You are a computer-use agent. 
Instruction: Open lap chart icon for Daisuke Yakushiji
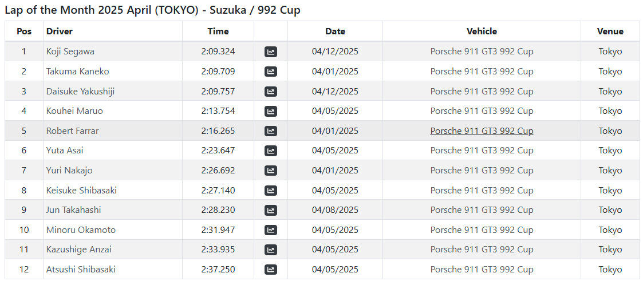(271, 92)
